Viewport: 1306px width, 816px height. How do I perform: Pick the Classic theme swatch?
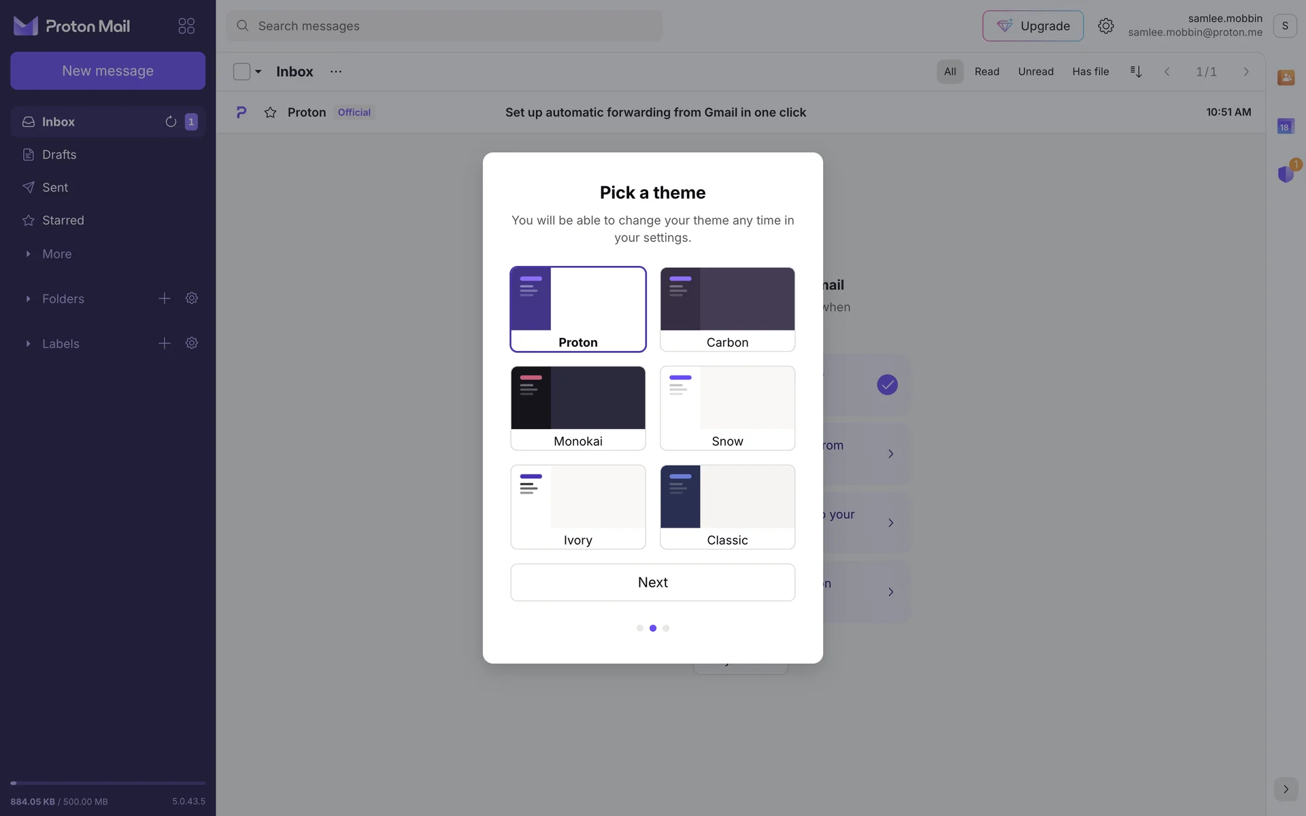click(x=727, y=507)
